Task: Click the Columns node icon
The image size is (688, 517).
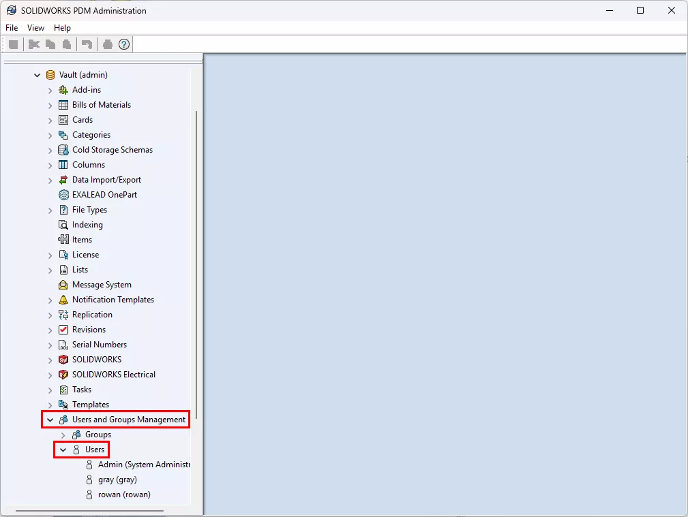Action: (63, 164)
